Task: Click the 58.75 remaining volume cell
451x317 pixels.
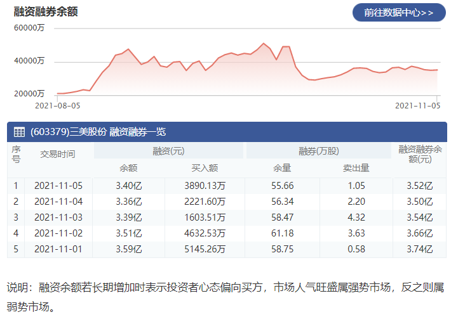Action: pos(283,249)
